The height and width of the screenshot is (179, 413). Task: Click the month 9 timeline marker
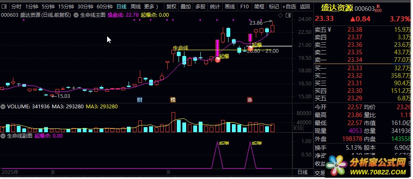[168, 172]
